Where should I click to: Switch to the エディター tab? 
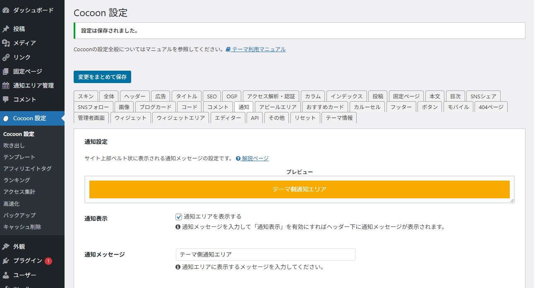point(228,118)
